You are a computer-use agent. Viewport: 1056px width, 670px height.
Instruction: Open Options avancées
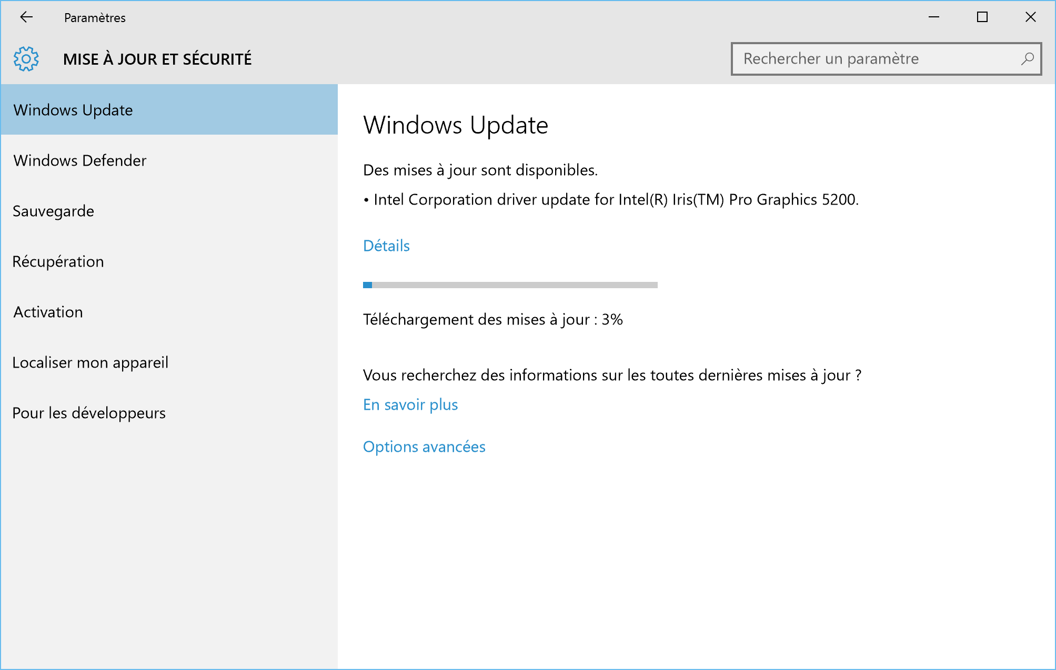point(424,446)
